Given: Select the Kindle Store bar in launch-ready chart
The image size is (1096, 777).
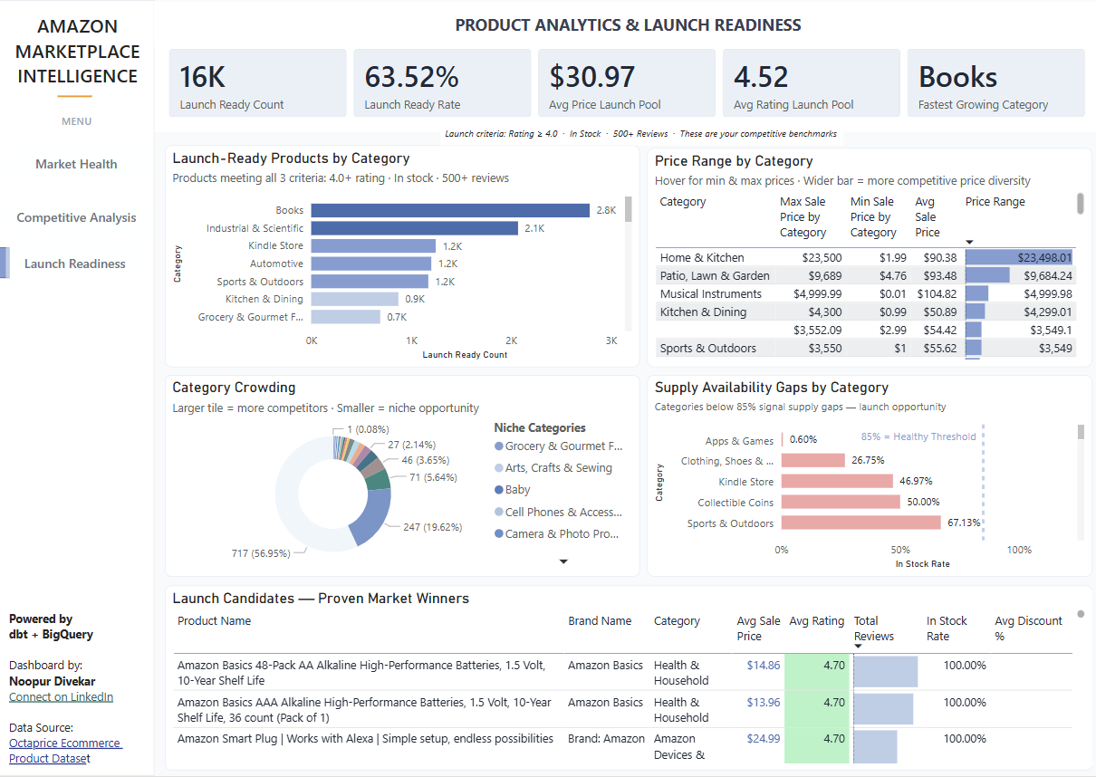Looking at the screenshot, I should (372, 245).
